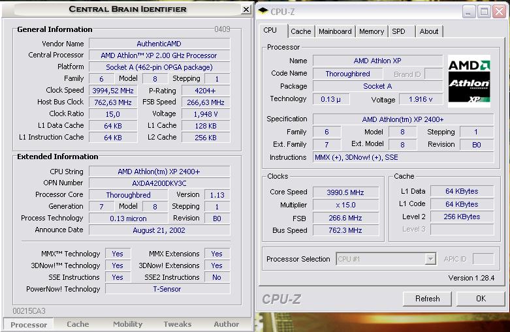Close the CPU-Z window
This screenshot has height=332, width=510.
point(499,12)
